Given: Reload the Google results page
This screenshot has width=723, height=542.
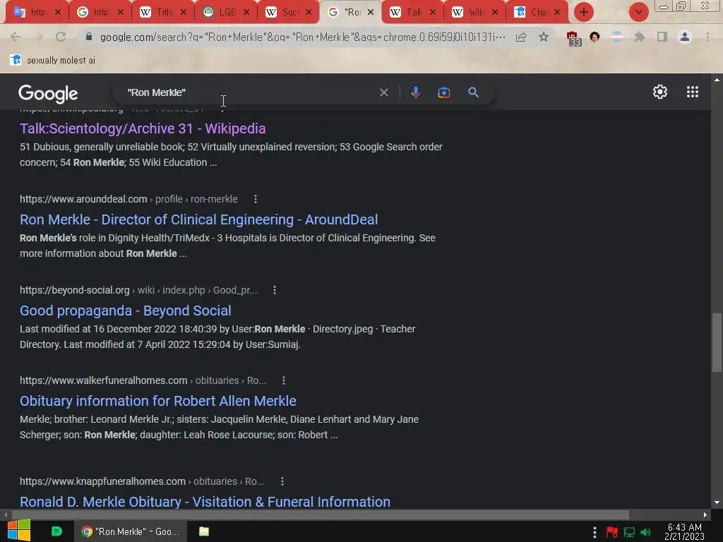Looking at the screenshot, I should coord(61,37).
